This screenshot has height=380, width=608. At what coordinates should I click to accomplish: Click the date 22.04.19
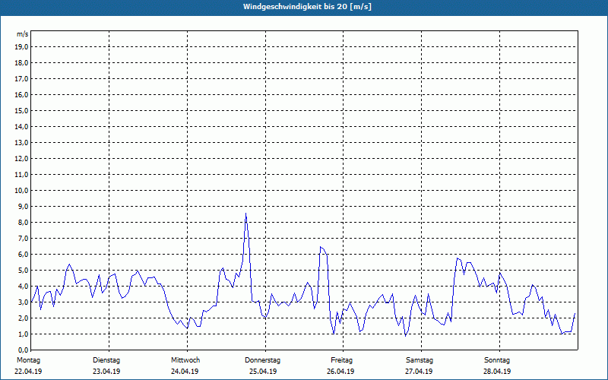click(28, 372)
